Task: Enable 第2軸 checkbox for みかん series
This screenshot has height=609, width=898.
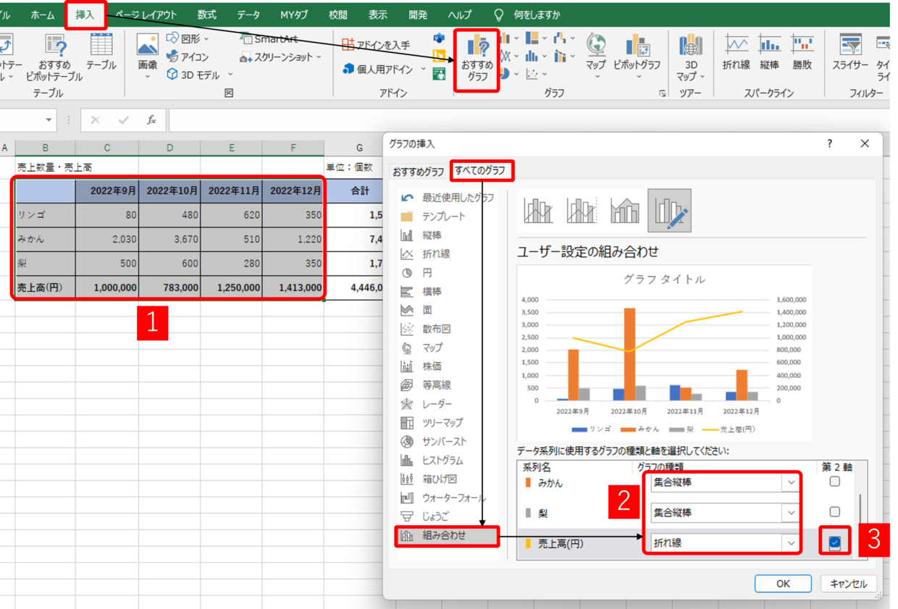Action: tap(835, 482)
